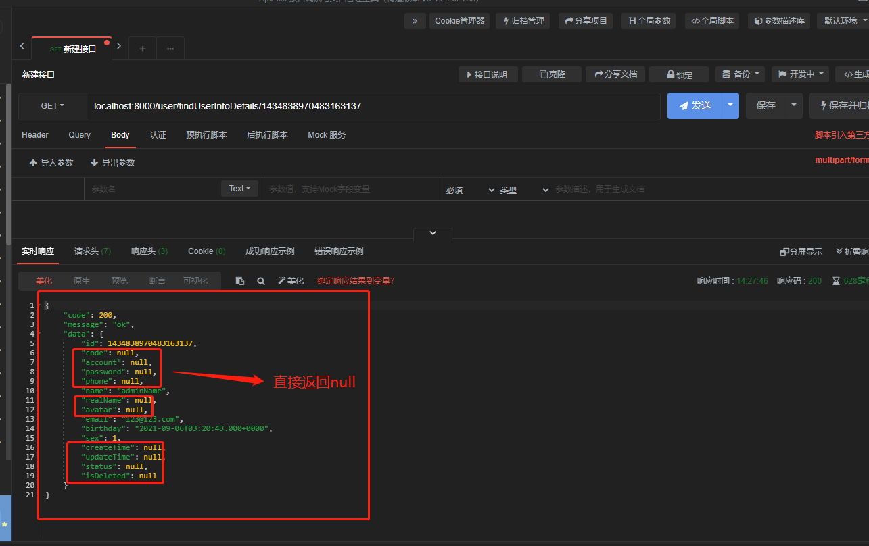
Task: Switch to the Header tab
Action: [x=35, y=135]
